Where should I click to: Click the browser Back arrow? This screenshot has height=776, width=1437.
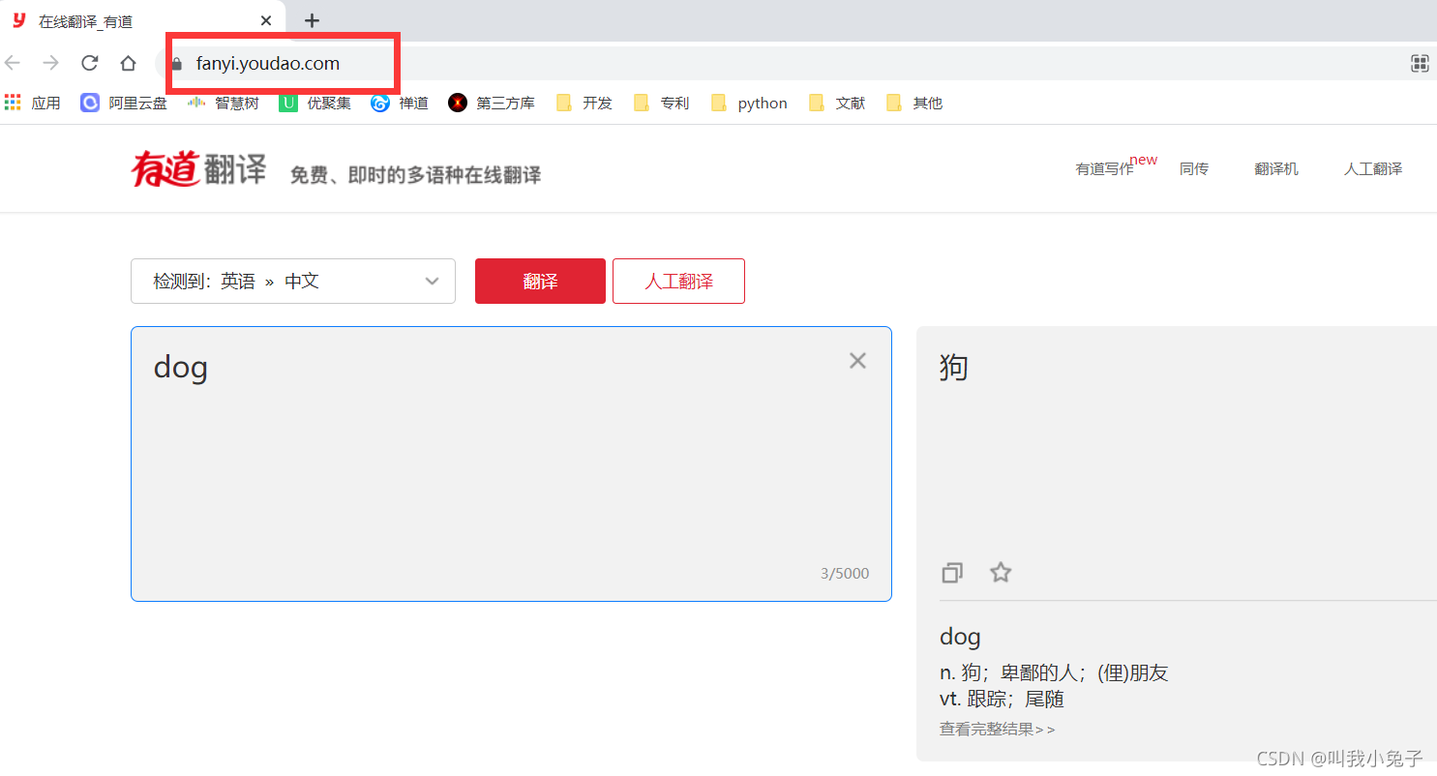[13, 63]
